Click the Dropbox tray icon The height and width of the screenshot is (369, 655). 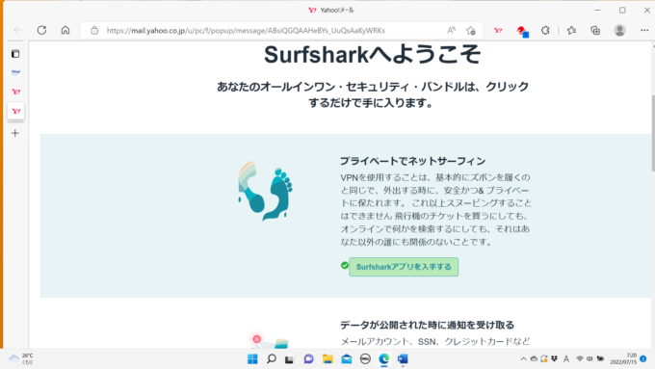(x=554, y=358)
